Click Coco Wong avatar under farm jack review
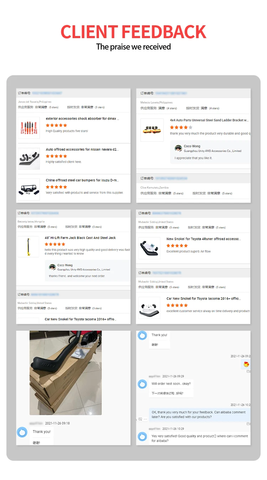The width and height of the screenshot is (267, 480). [x=52, y=267]
